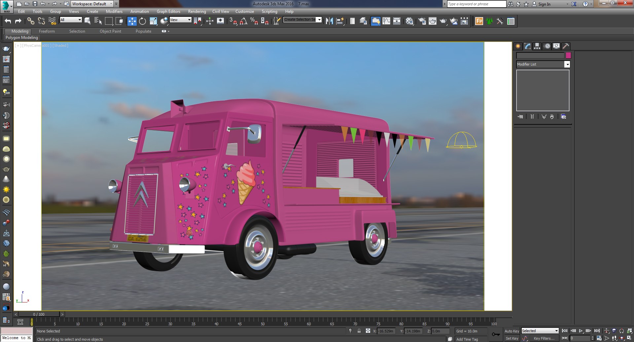Open Rendered Frame Window
634x342 pixels.
tap(433, 21)
